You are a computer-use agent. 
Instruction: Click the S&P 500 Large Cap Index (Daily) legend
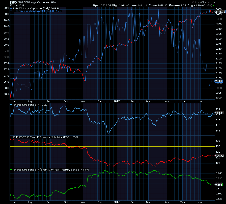[36, 9]
